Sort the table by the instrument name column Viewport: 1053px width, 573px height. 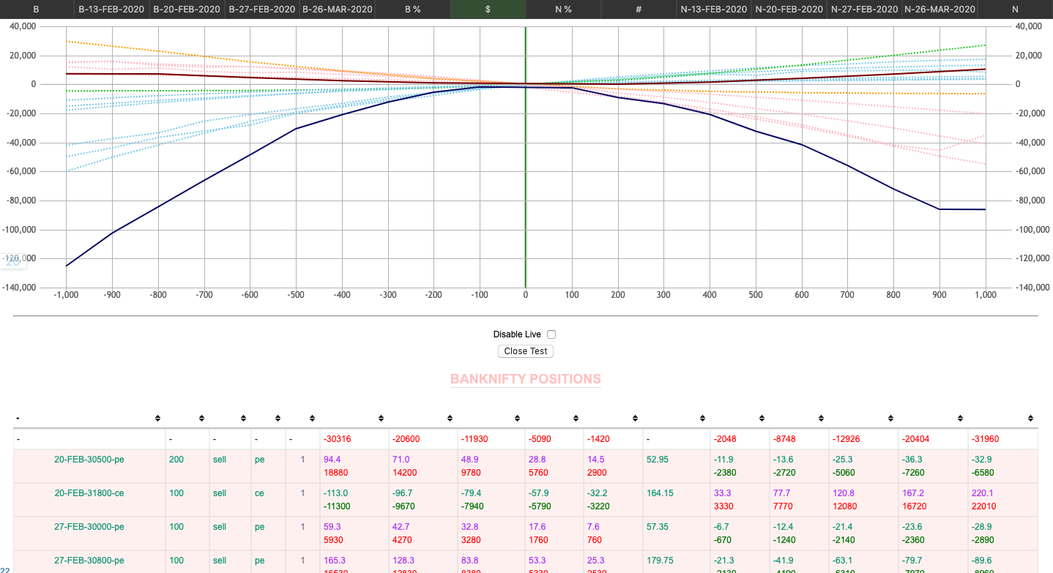(157, 419)
